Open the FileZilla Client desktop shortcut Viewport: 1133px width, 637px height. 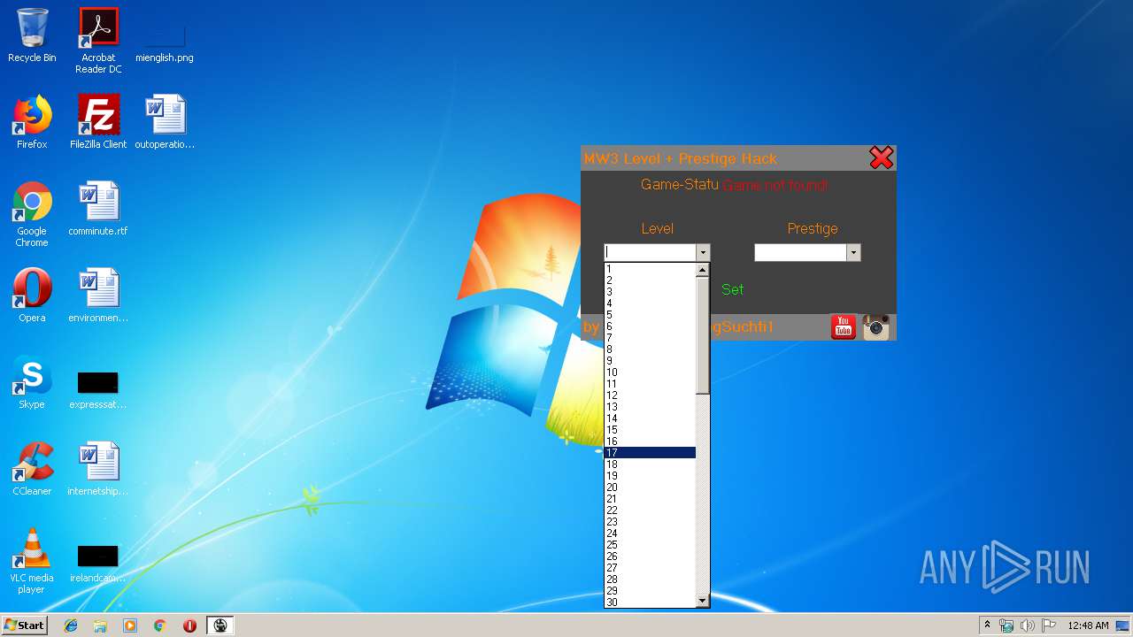click(x=98, y=122)
